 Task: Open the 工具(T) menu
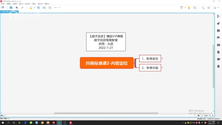coord(34,4)
